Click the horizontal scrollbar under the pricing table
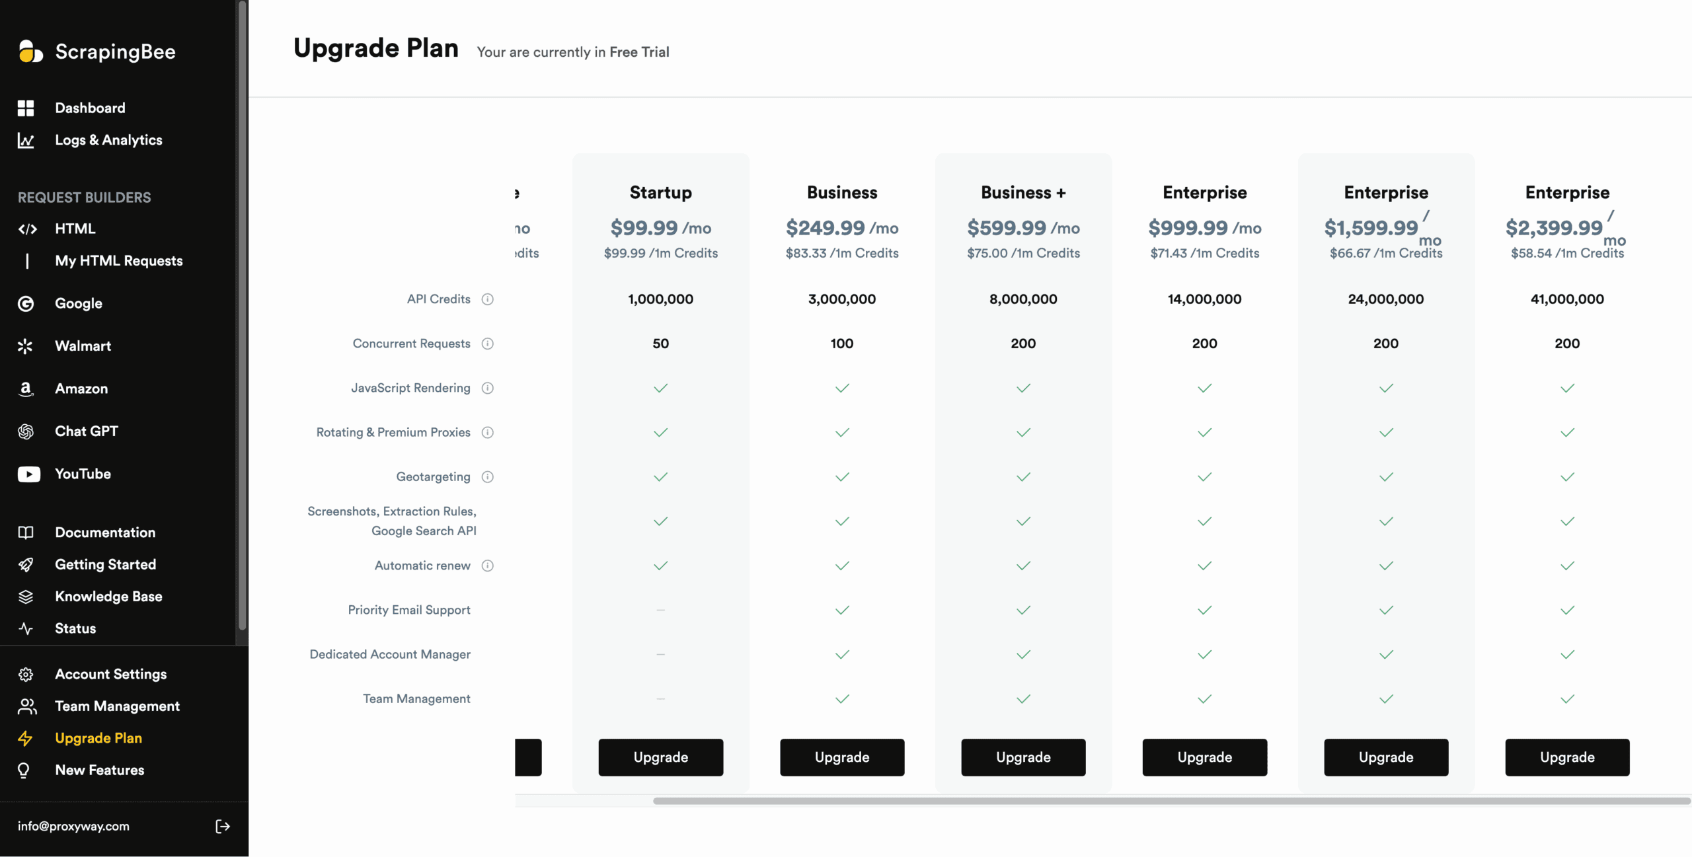1692x857 pixels. [x=1170, y=801]
